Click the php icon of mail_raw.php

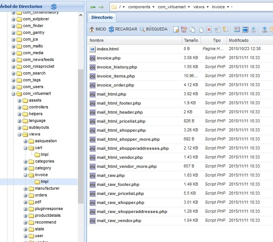coord(93,175)
